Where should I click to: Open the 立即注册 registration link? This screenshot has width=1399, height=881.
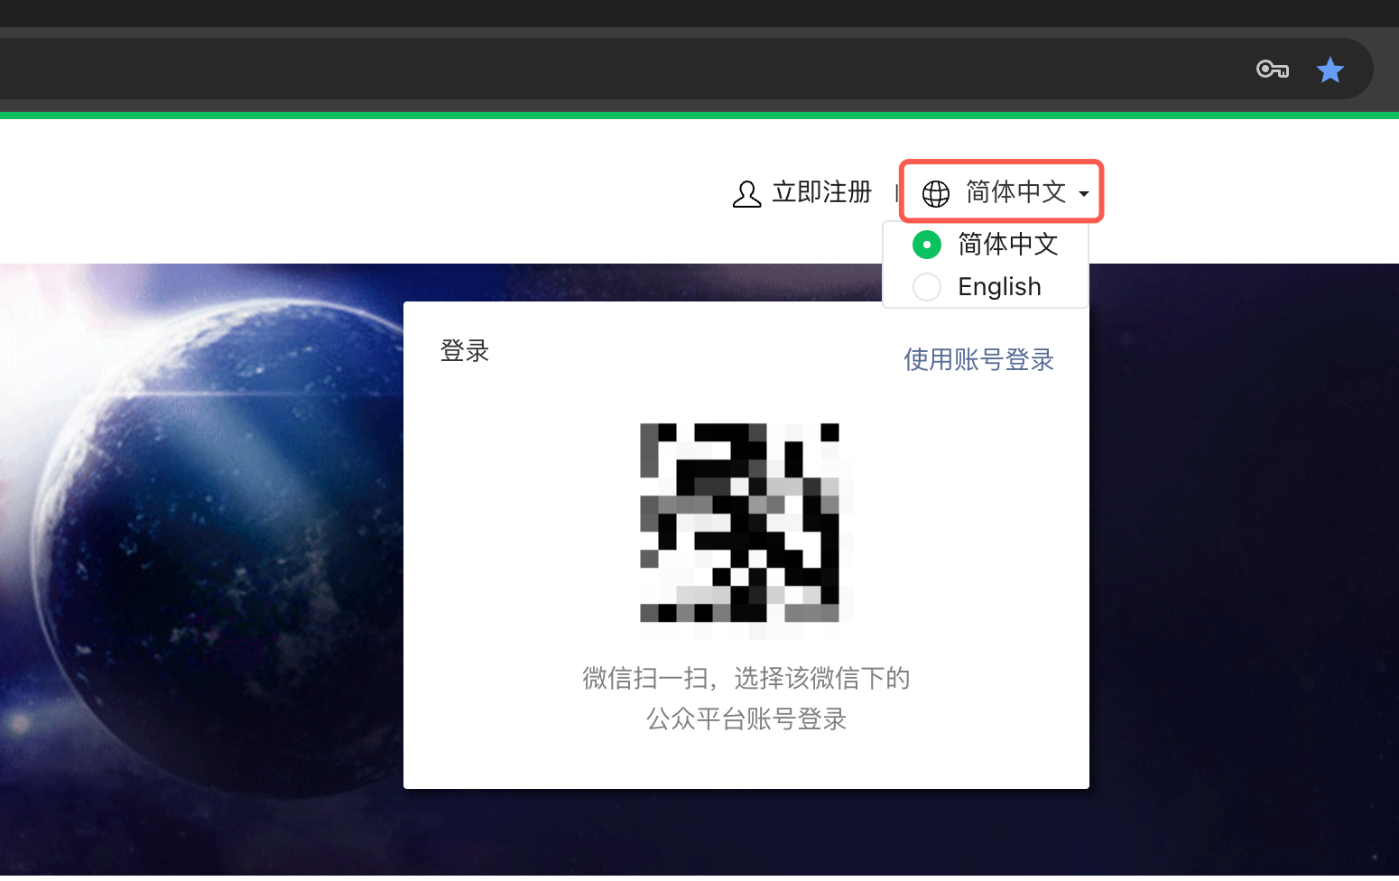coord(821,192)
